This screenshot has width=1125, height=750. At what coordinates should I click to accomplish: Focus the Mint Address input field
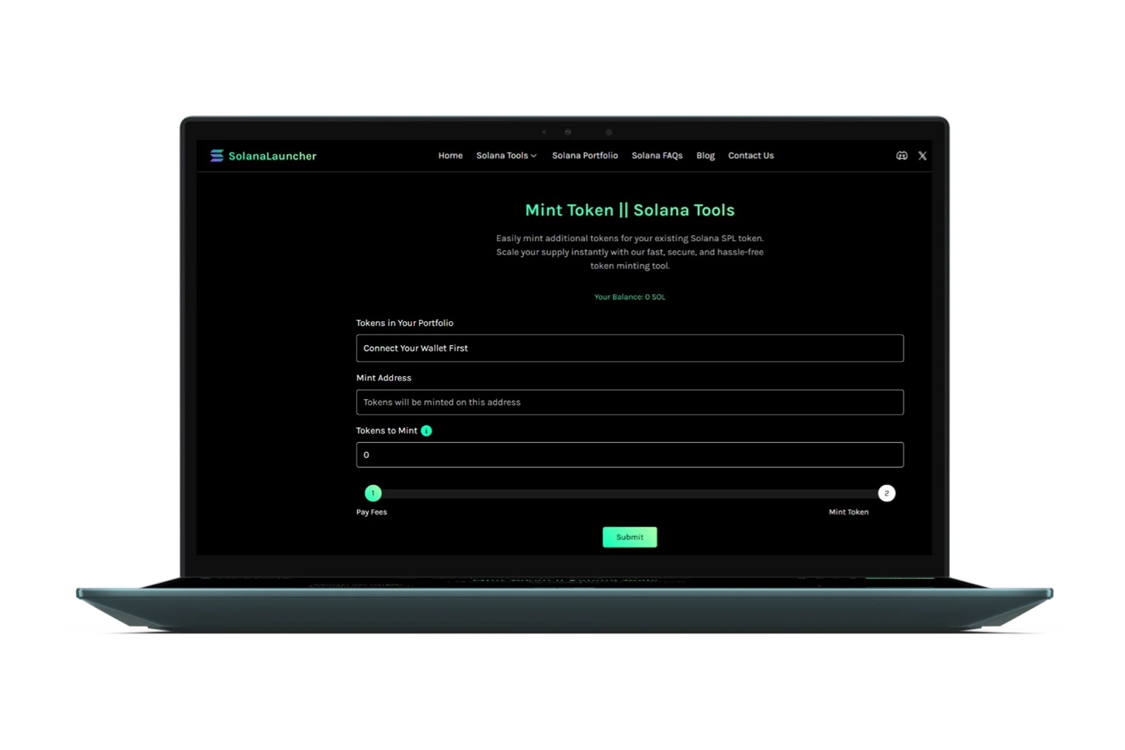pos(630,402)
